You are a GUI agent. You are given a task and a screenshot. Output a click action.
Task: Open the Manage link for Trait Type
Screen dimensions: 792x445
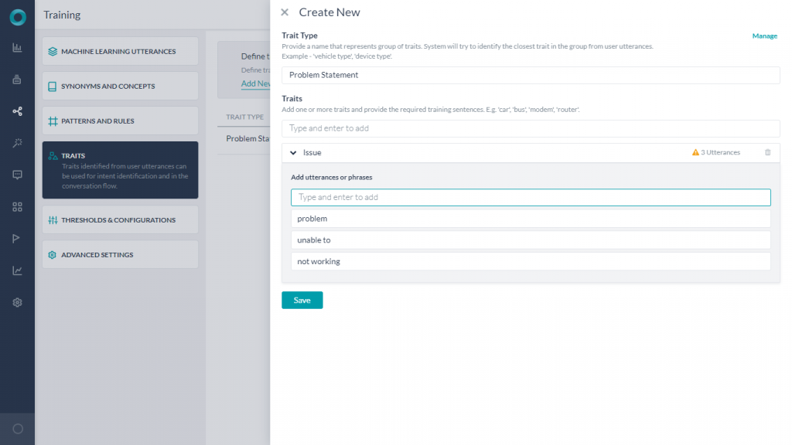pos(765,36)
